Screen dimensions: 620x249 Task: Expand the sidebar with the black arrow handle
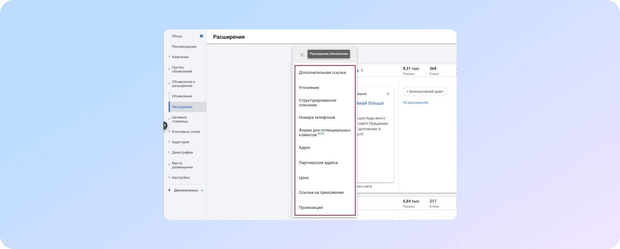(165, 126)
